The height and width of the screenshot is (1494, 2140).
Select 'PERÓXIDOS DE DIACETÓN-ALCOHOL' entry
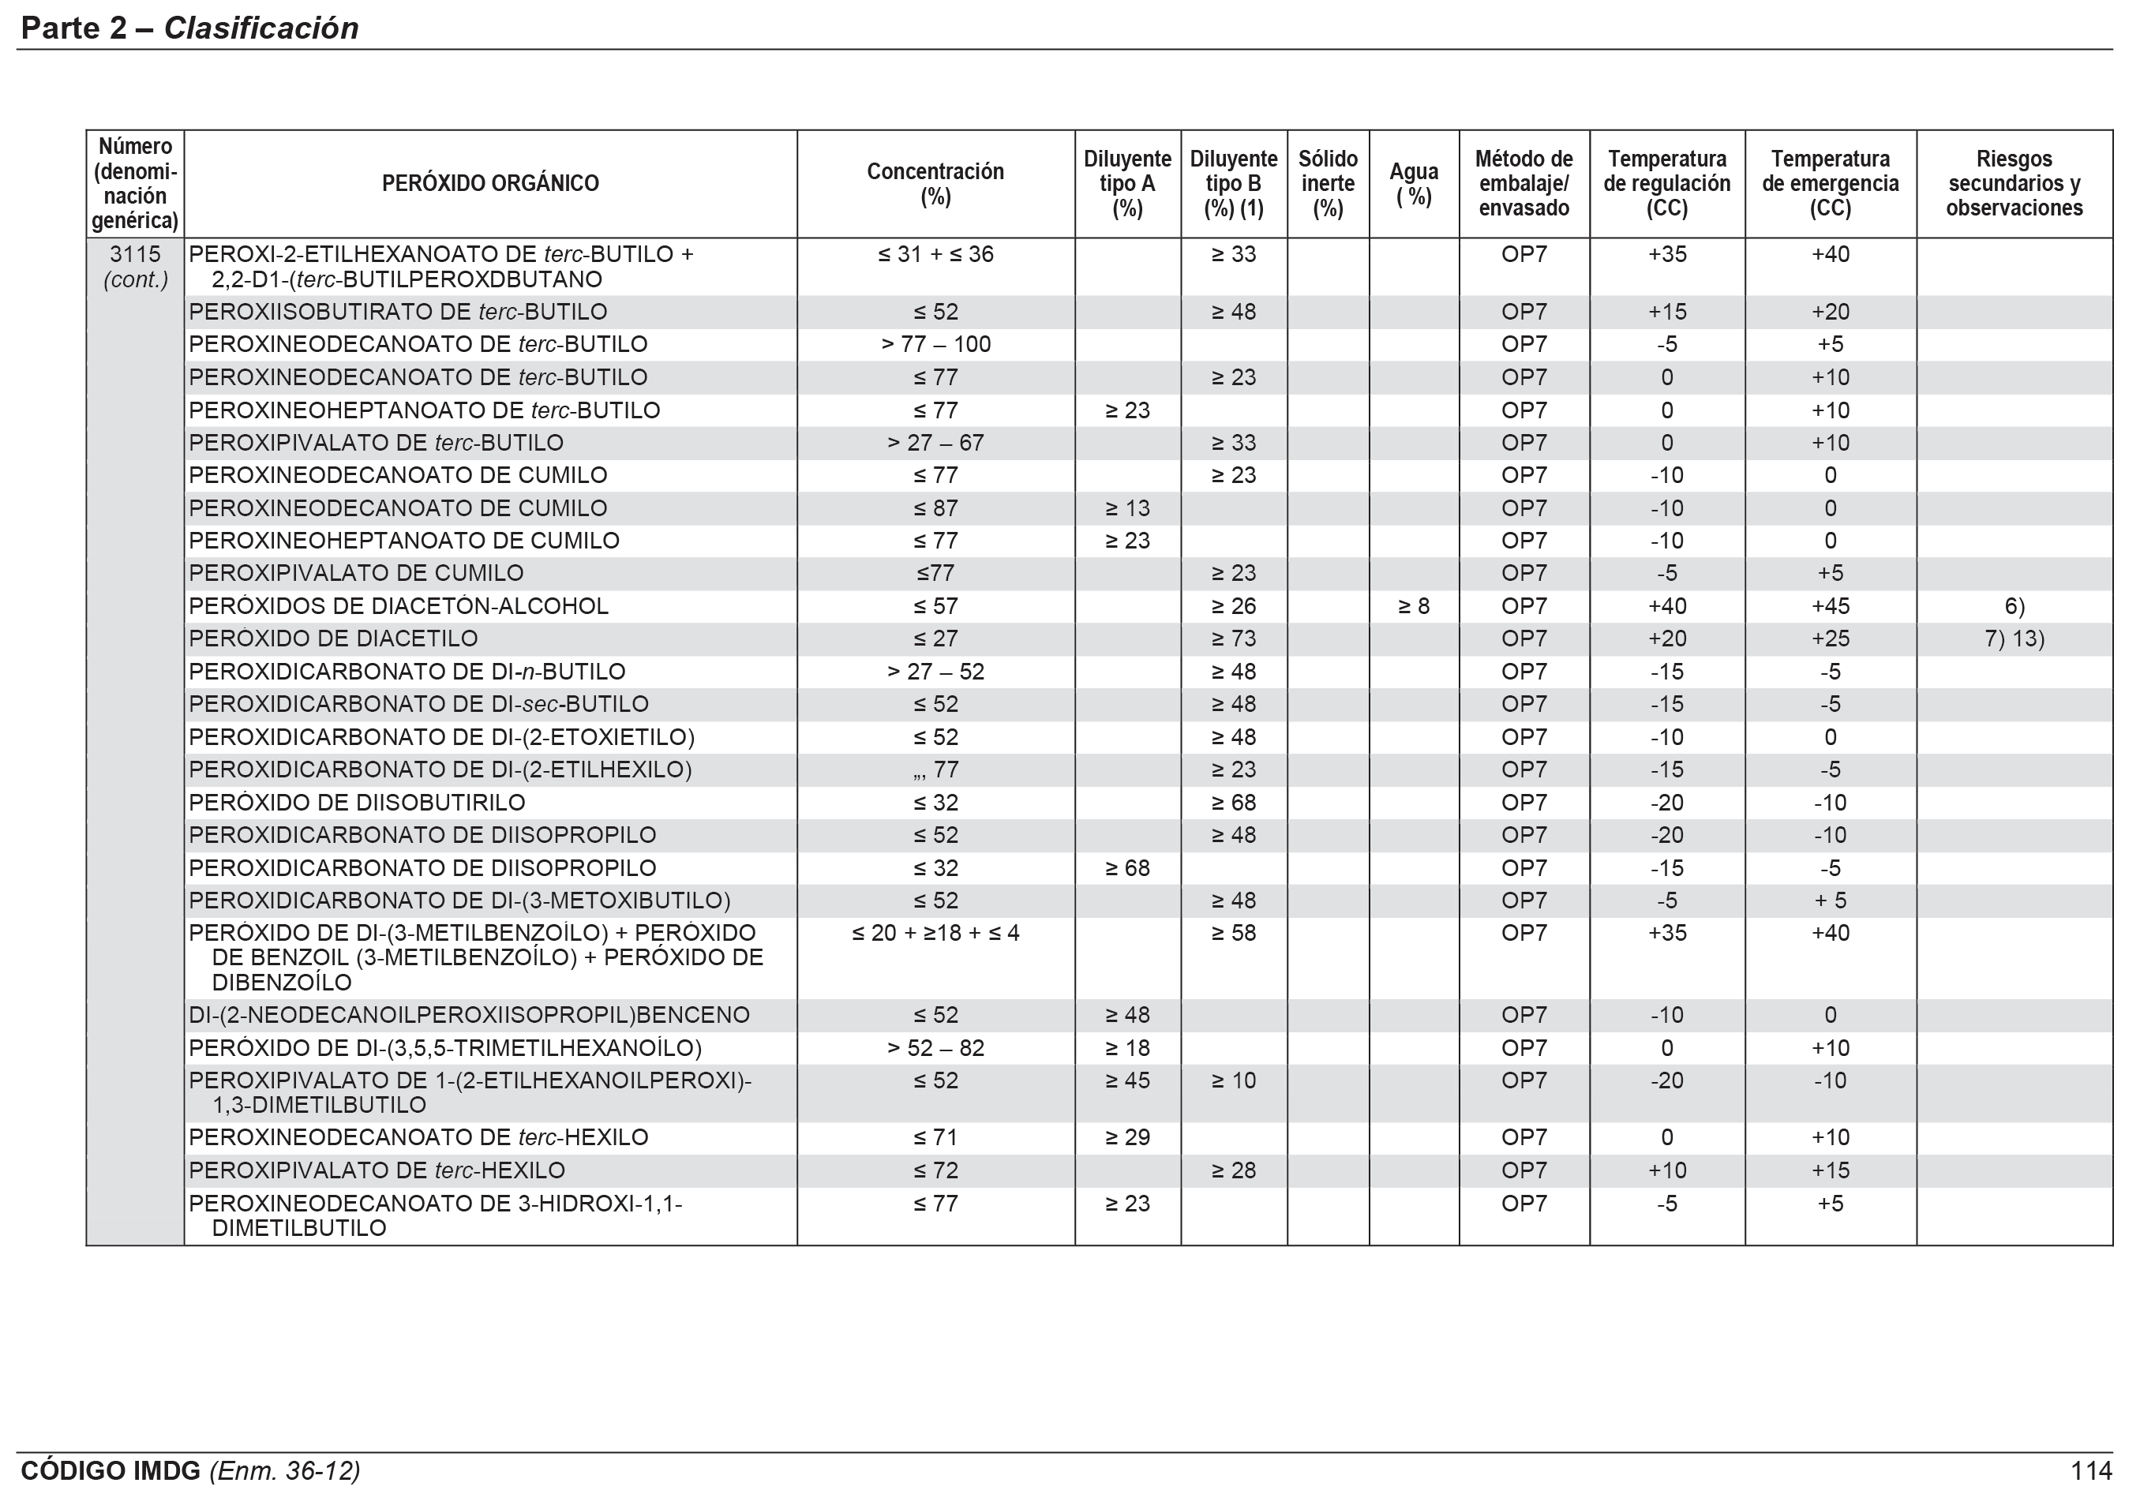point(398,606)
